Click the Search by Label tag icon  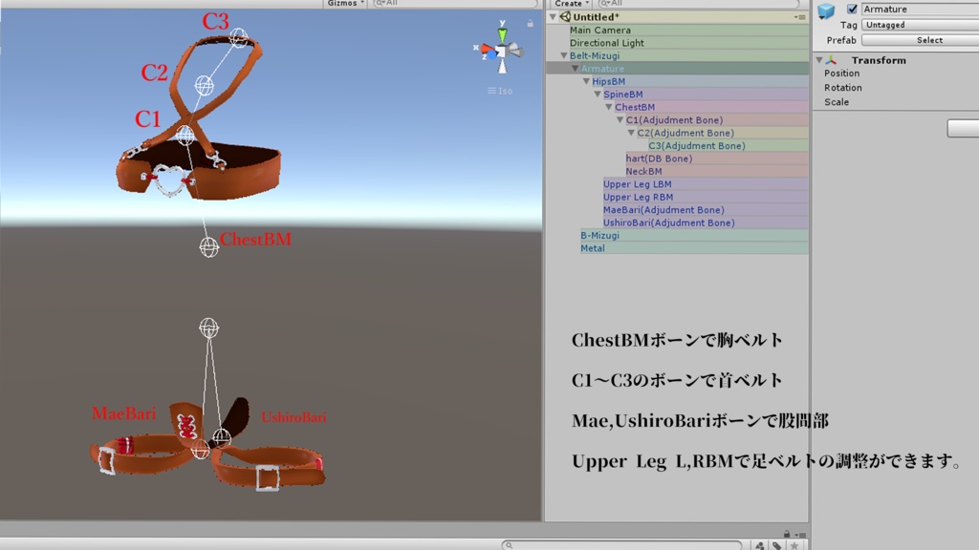tap(777, 545)
